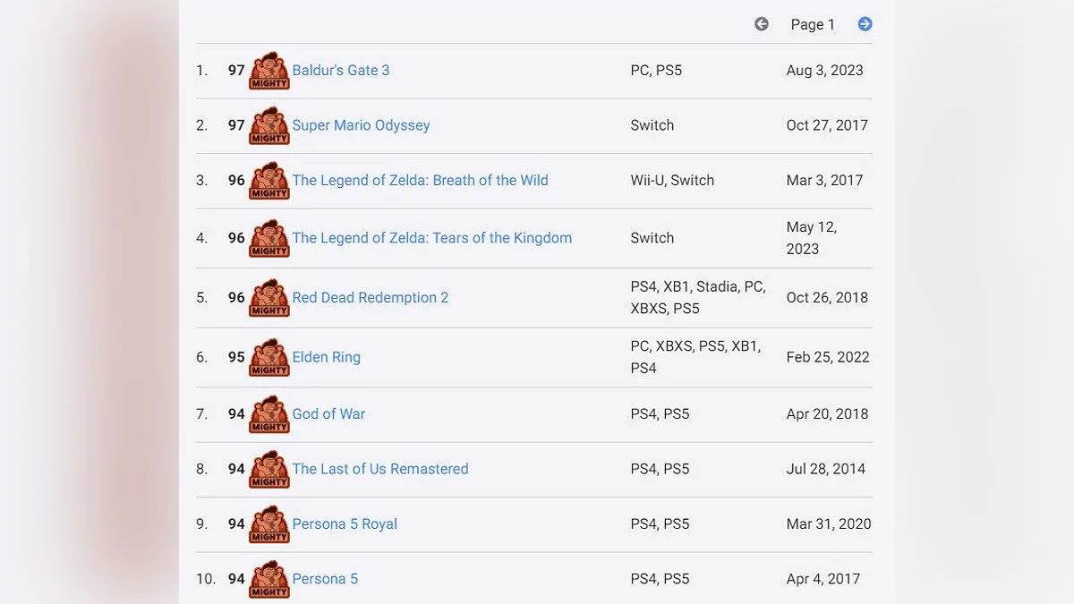The width and height of the screenshot is (1074, 604).
Task: Click the Page 1 indicator text
Action: (813, 25)
